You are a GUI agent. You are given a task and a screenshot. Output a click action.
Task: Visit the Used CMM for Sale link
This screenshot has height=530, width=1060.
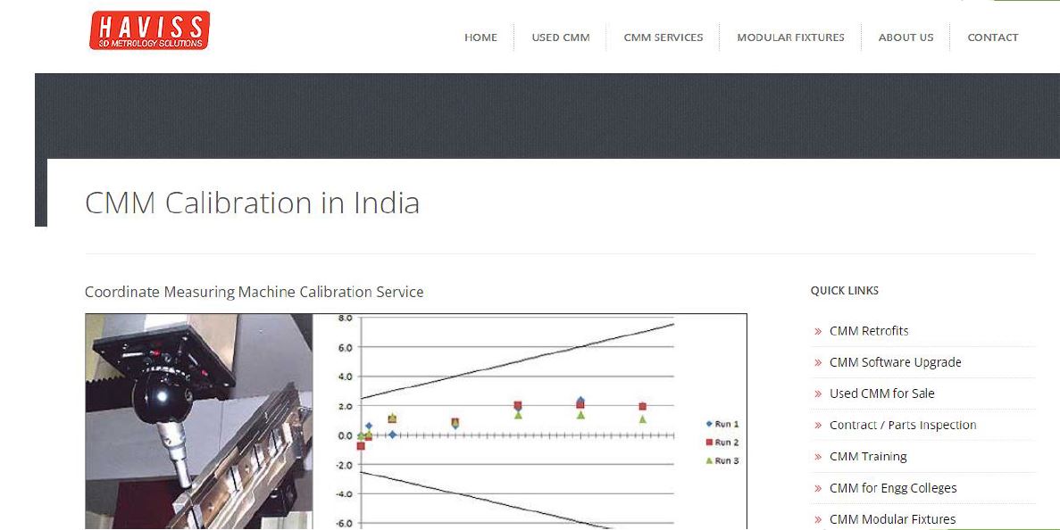(881, 393)
